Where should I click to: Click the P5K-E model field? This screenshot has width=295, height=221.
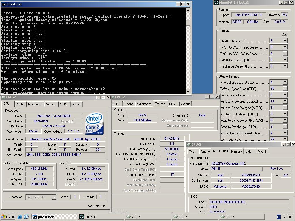[236, 169]
